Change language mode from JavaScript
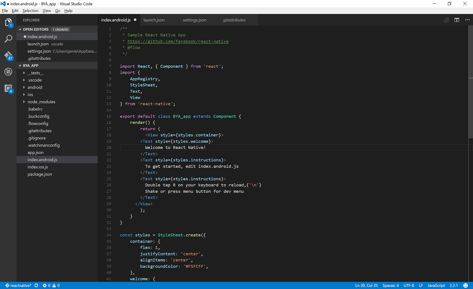 (436, 285)
